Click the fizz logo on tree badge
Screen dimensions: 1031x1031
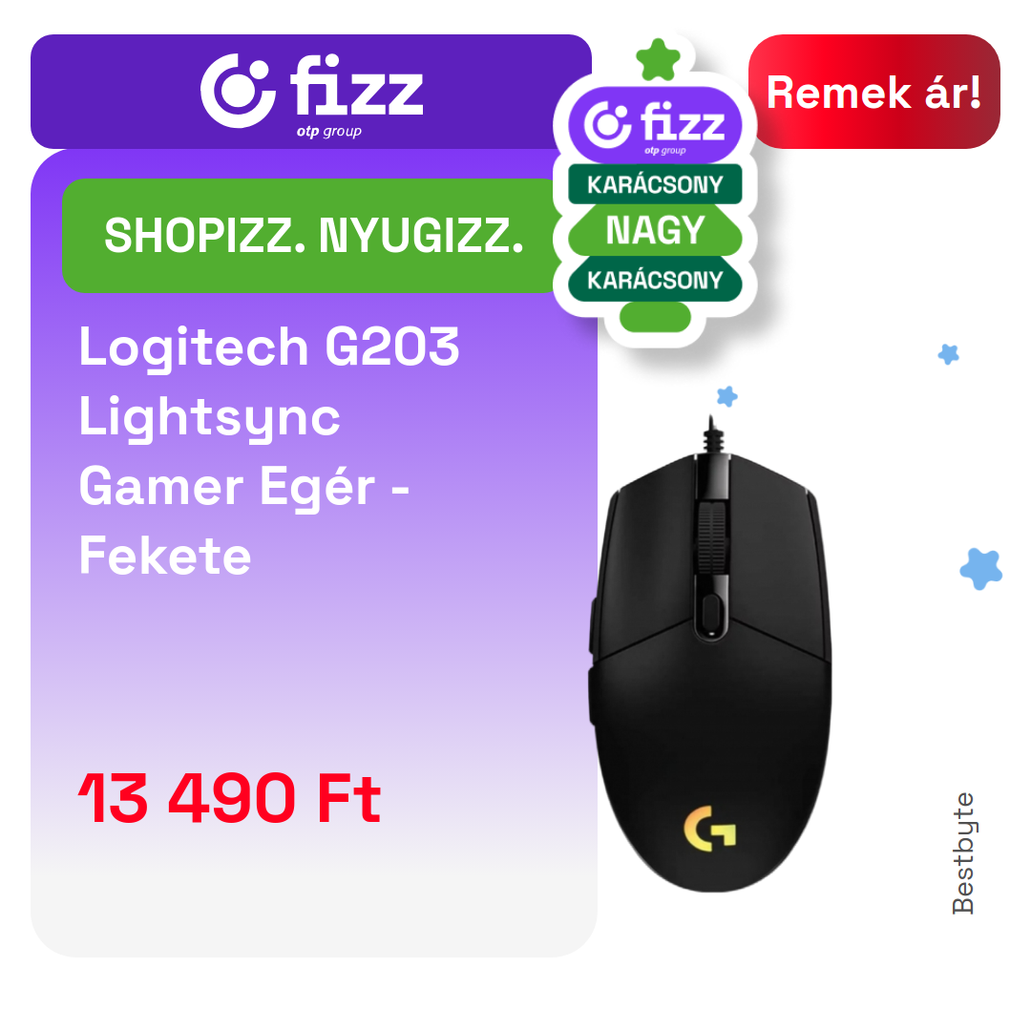click(x=655, y=126)
